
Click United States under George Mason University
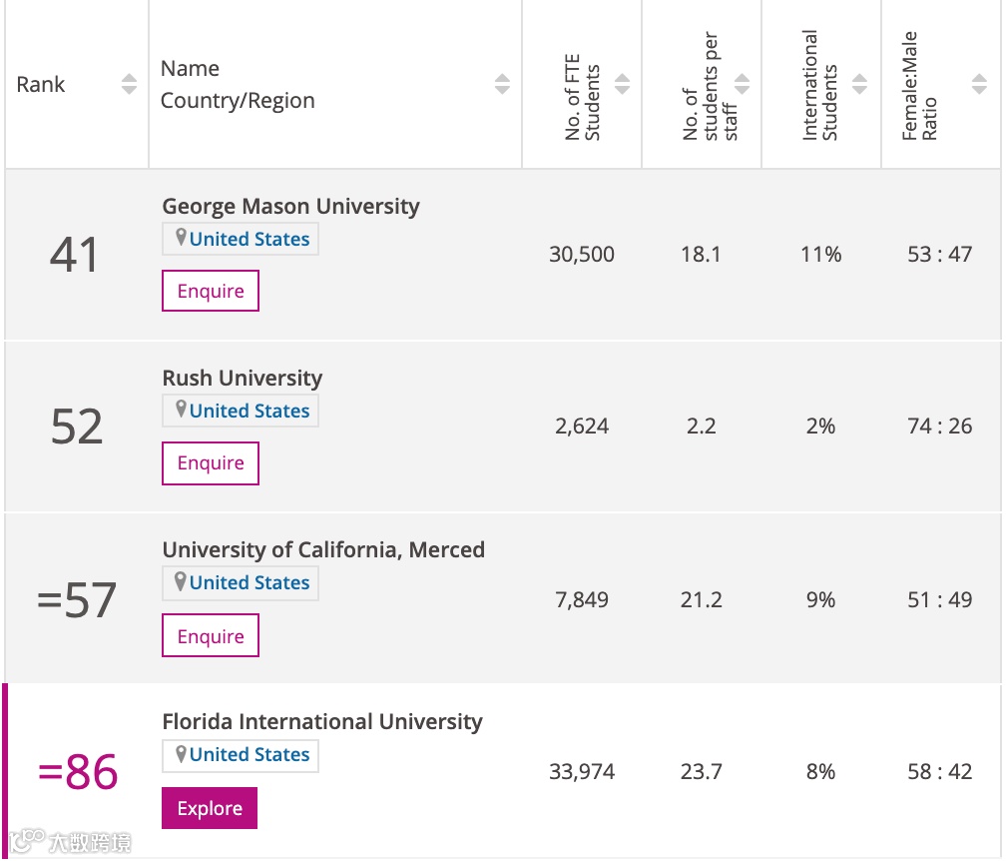pos(250,239)
